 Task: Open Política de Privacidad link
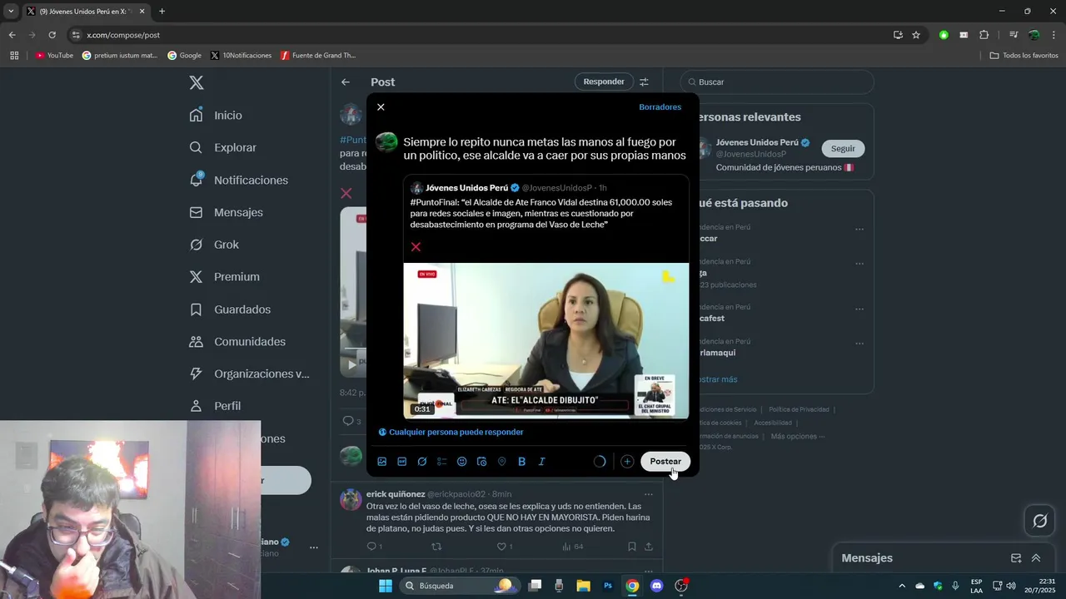coord(799,409)
